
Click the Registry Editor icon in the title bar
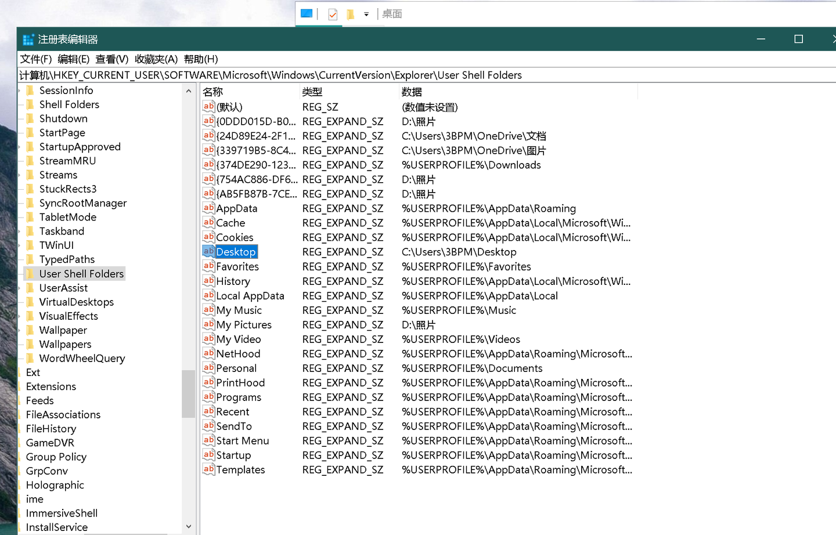[27, 39]
